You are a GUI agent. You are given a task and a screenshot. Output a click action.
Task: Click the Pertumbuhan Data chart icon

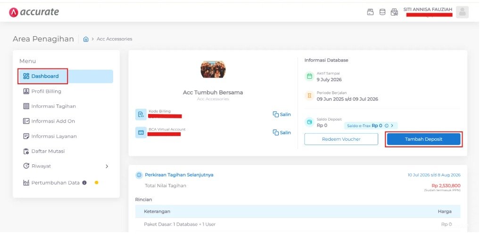(x=26, y=183)
